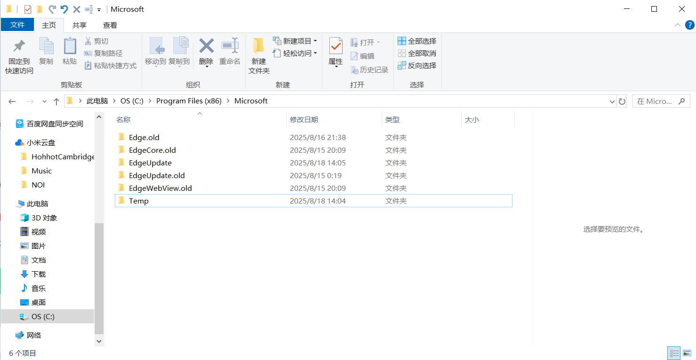Click Program Files (x86) in address bar
This screenshot has height=360, width=696.
point(189,101)
